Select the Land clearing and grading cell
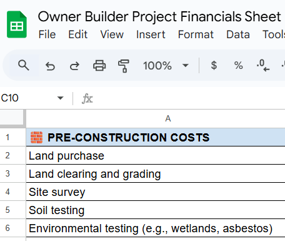The height and width of the screenshot is (241, 285). [x=156, y=173]
